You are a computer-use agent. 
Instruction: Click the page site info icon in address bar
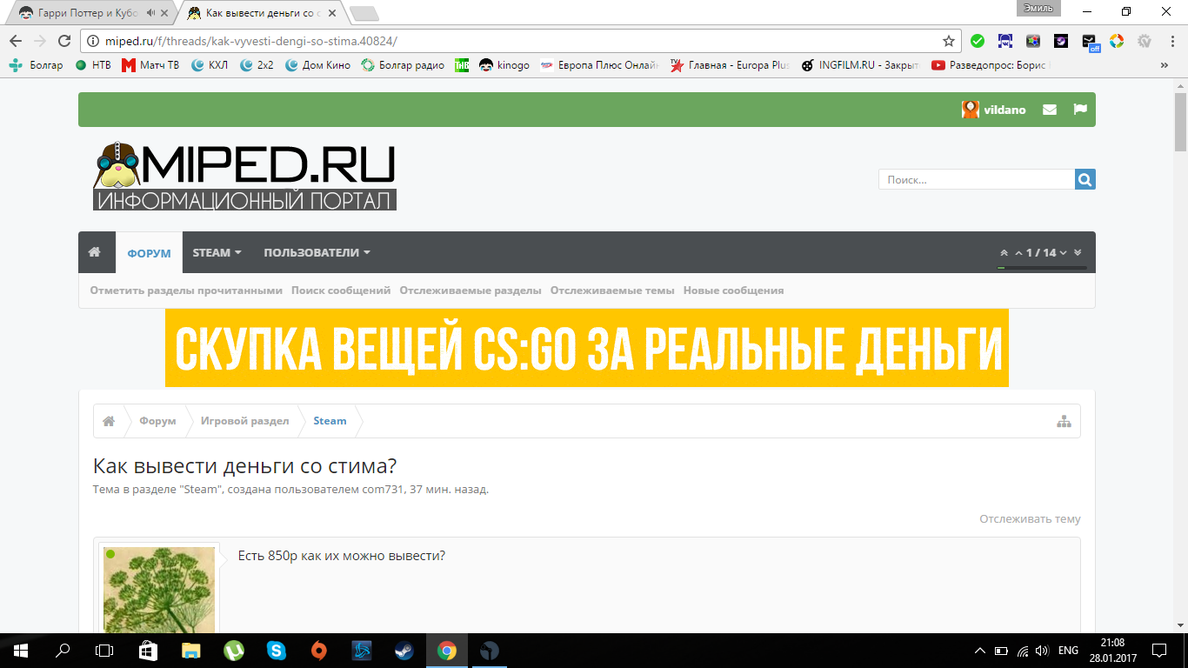[94, 41]
